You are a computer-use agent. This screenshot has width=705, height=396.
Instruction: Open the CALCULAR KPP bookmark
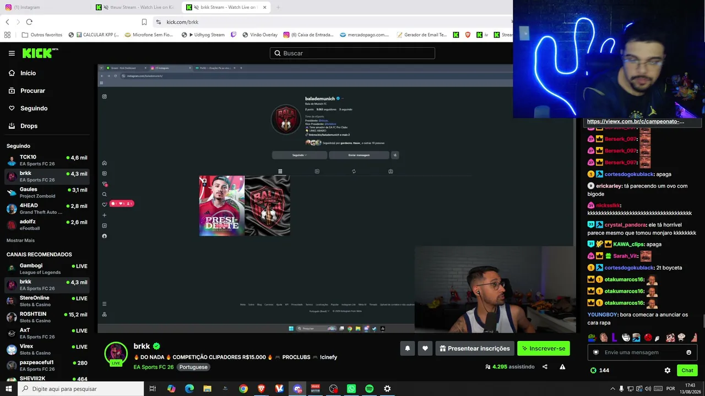click(x=94, y=35)
